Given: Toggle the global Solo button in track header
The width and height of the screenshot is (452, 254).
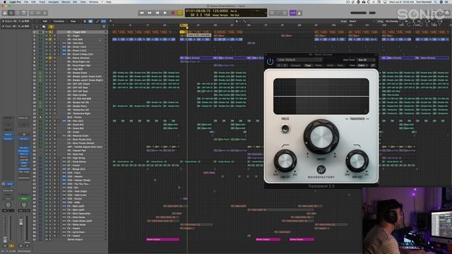Looking at the screenshot, I should pos(51,27).
